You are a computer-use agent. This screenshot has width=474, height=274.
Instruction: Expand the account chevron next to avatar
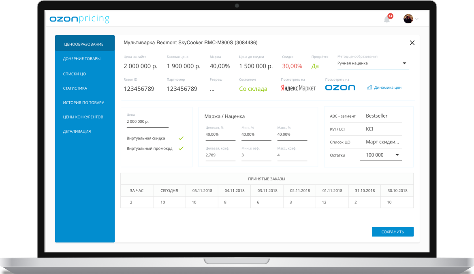416,19
